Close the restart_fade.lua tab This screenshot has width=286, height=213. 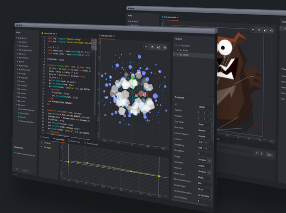click(56, 34)
